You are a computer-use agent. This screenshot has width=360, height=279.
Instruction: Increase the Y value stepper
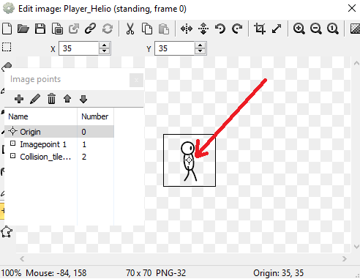(x=200, y=45)
